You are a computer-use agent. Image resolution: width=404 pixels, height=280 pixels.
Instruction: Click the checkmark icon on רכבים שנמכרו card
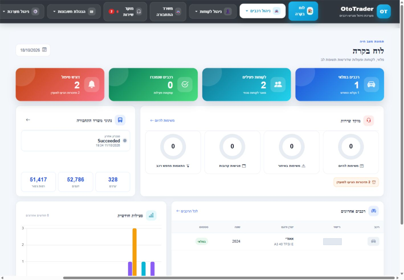coord(185,84)
